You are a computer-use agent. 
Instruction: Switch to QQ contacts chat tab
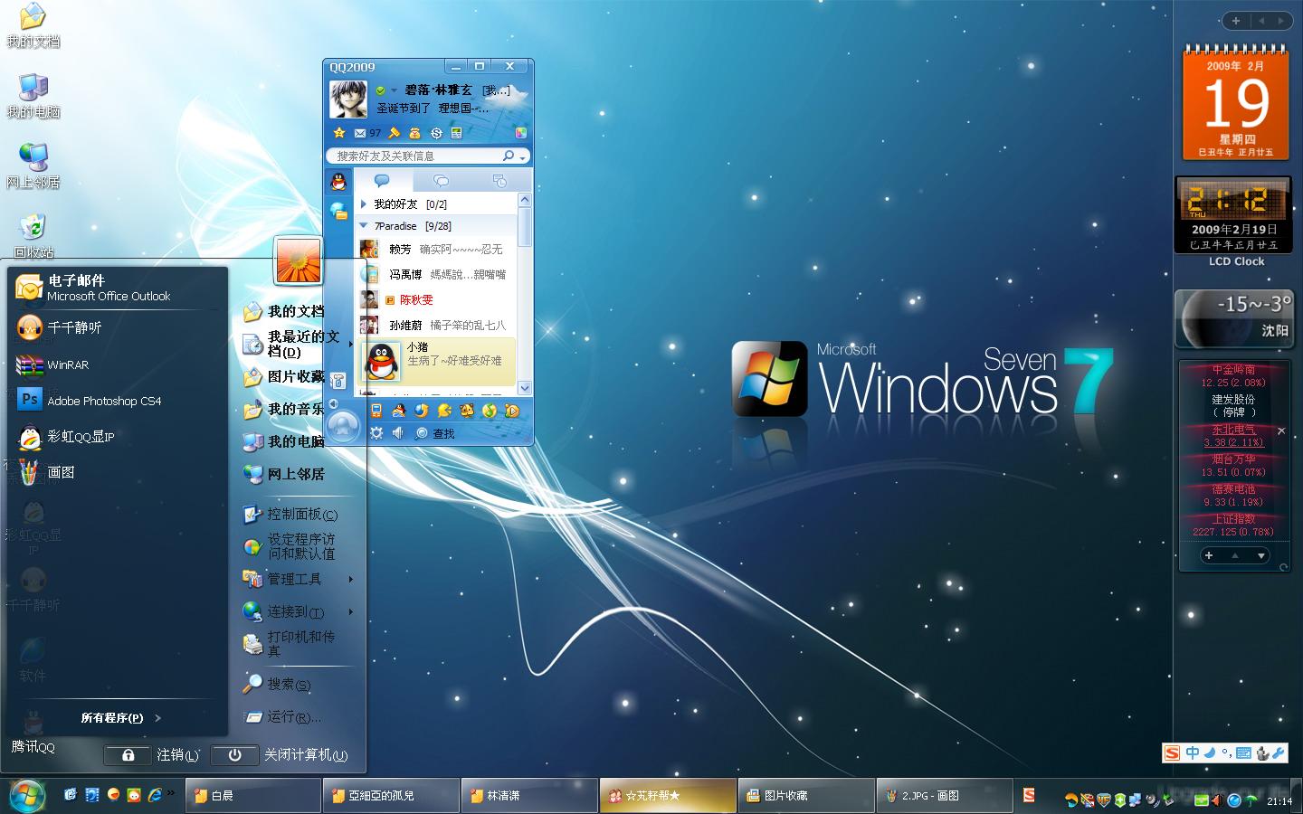click(x=382, y=181)
